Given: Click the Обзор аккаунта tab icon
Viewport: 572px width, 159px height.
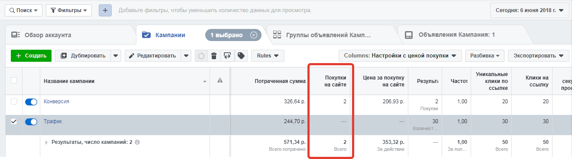Looking at the screenshot, I should 16,35.
